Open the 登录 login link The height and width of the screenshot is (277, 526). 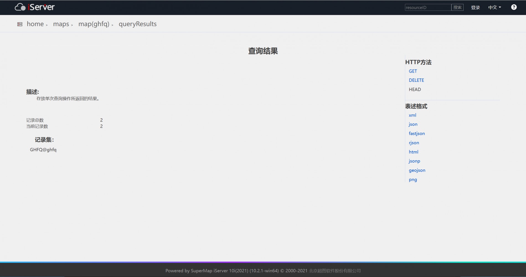pyautogui.click(x=475, y=7)
